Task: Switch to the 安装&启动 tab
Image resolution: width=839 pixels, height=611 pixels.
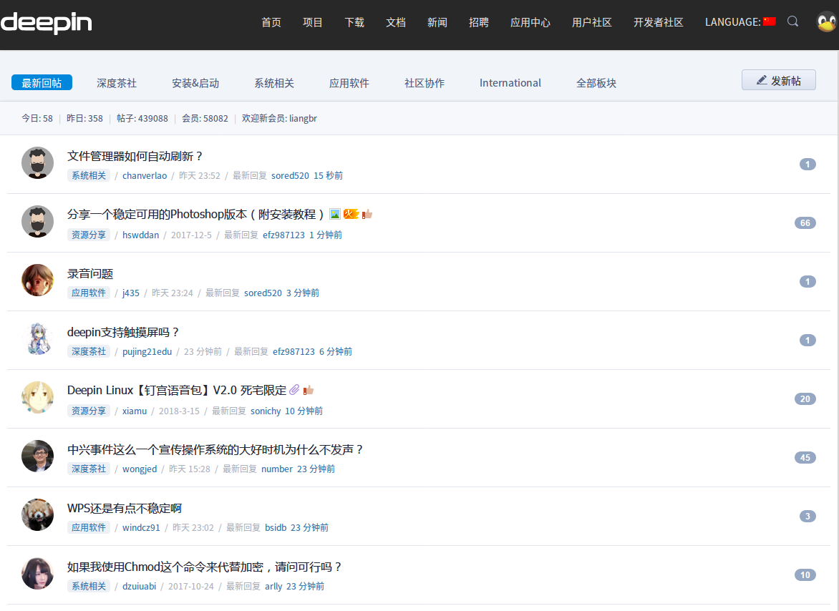Action: click(x=195, y=84)
